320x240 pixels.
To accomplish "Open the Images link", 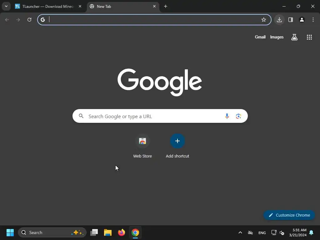I will pyautogui.click(x=277, y=37).
